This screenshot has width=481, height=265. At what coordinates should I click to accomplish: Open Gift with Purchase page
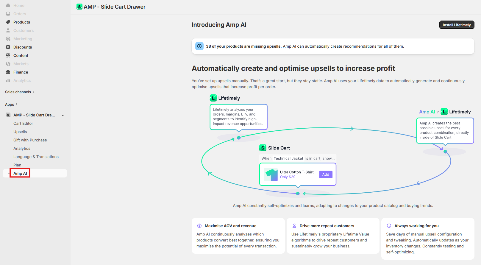coord(30,140)
